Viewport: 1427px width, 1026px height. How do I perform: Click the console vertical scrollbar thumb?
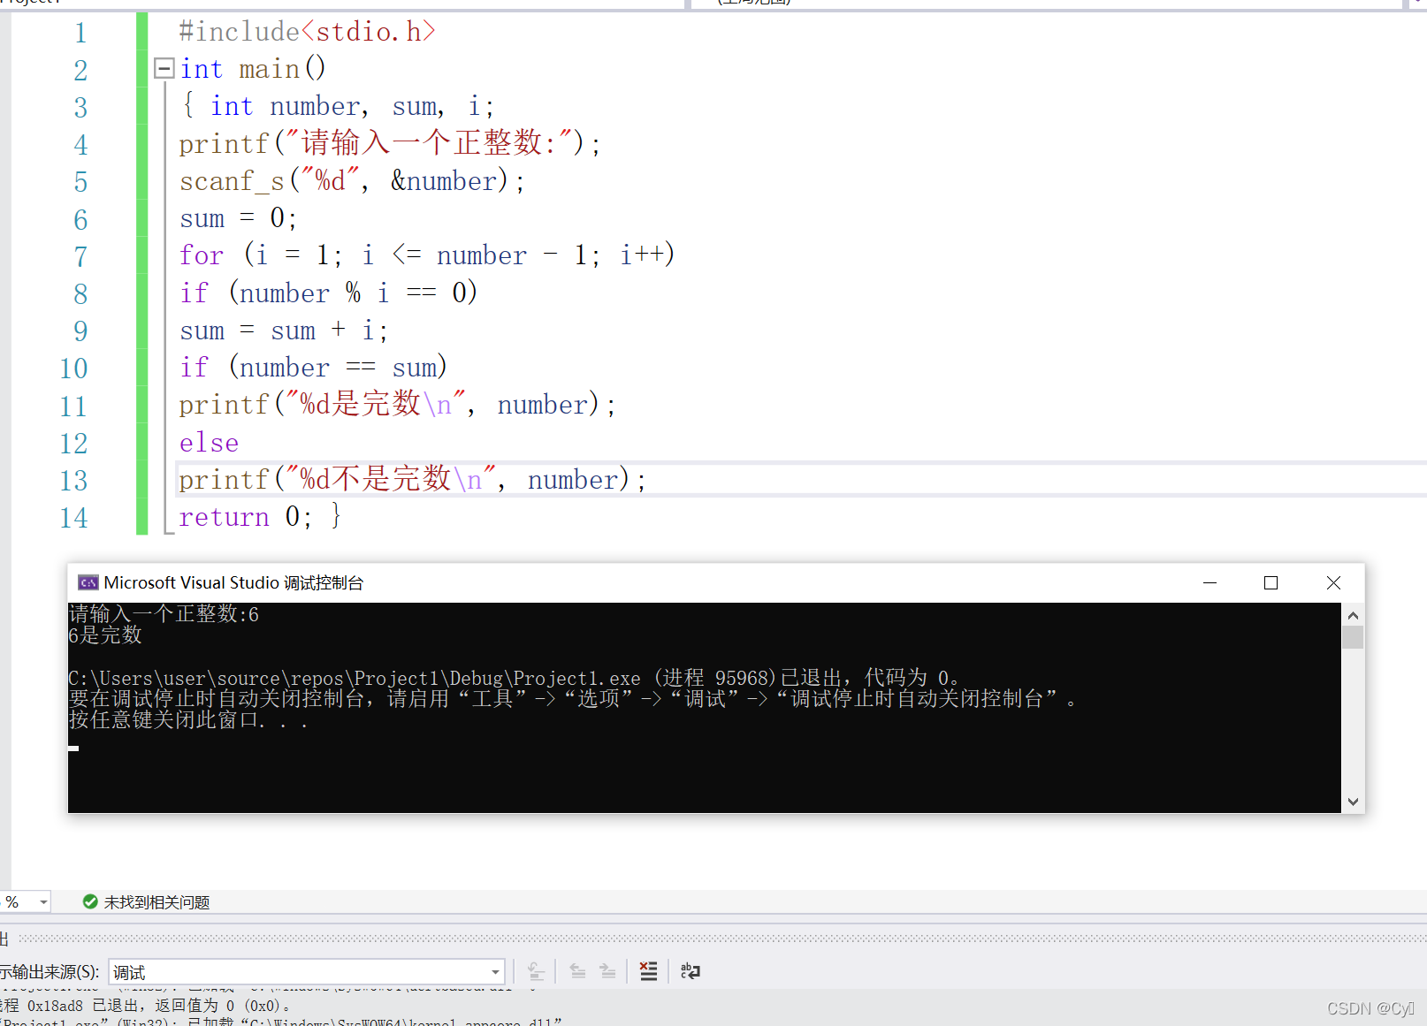coord(1353,637)
